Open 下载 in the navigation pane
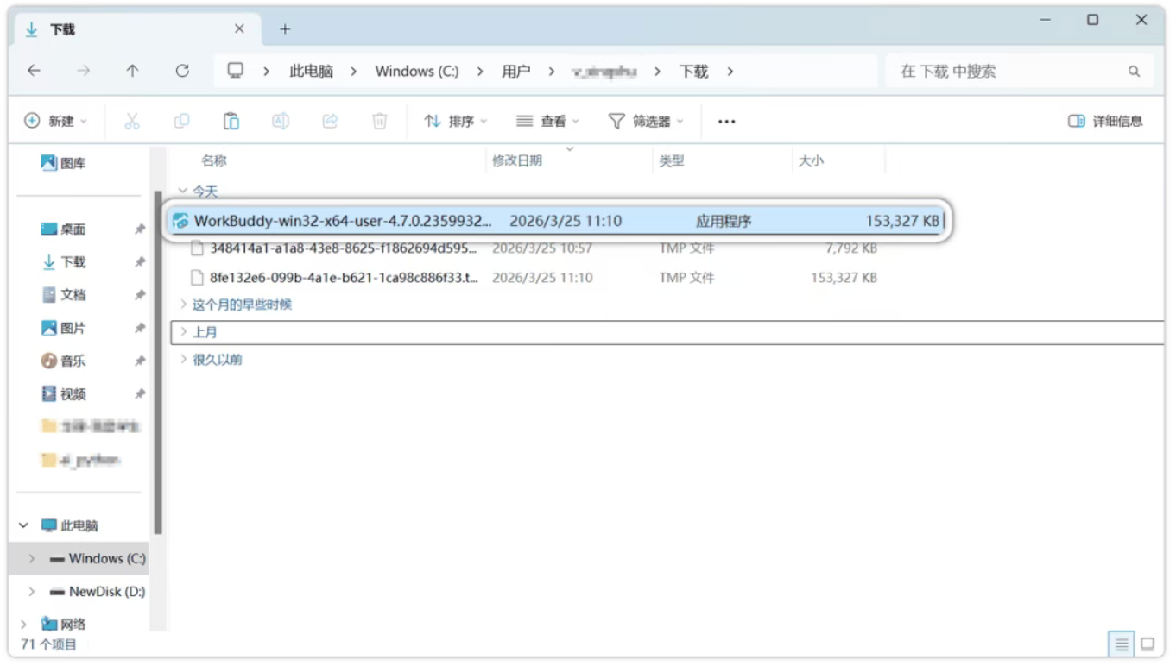 tap(64, 262)
